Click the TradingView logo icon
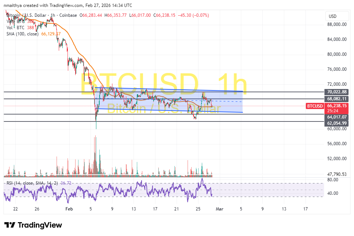This screenshot has width=354, height=236. click(10, 225)
